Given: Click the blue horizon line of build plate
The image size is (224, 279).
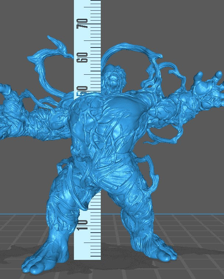Looking at the screenshot, I should (22, 214).
